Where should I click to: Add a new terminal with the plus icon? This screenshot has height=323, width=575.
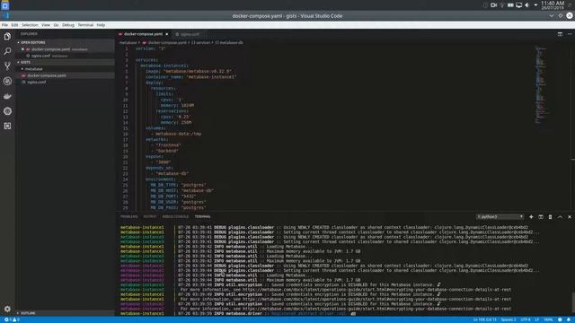point(531,217)
